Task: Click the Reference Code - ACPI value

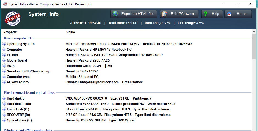Action: [x=83, y=66]
